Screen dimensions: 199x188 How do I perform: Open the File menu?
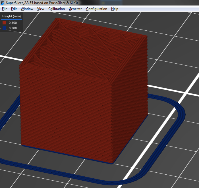coord(5,9)
